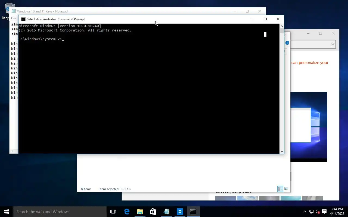Click Notepad's horizontal scroll left arrow
Viewport: 348px width, 217px height.
coord(12,151)
